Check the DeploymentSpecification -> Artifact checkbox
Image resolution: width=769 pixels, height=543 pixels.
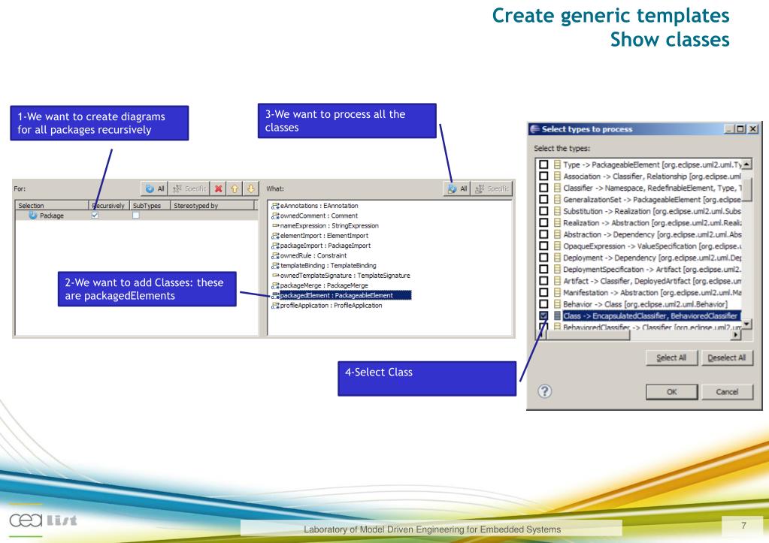point(543,269)
